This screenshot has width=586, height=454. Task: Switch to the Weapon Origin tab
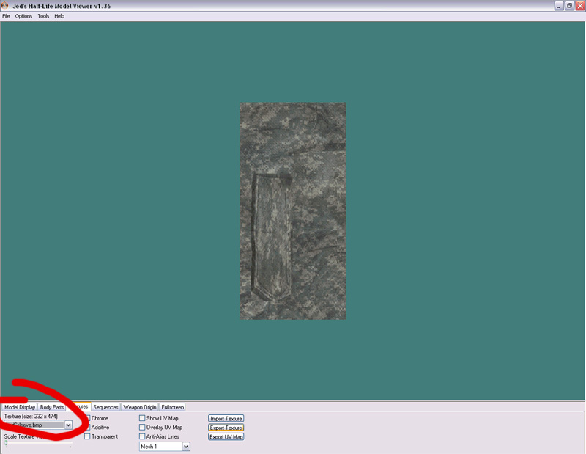tap(140, 407)
